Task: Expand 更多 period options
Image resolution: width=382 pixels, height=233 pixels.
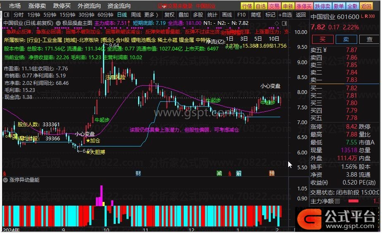Action: point(151,15)
